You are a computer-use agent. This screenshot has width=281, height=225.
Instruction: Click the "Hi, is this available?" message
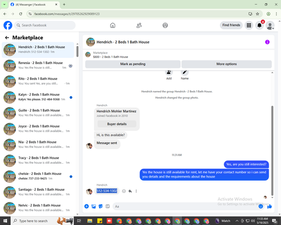point(111,135)
